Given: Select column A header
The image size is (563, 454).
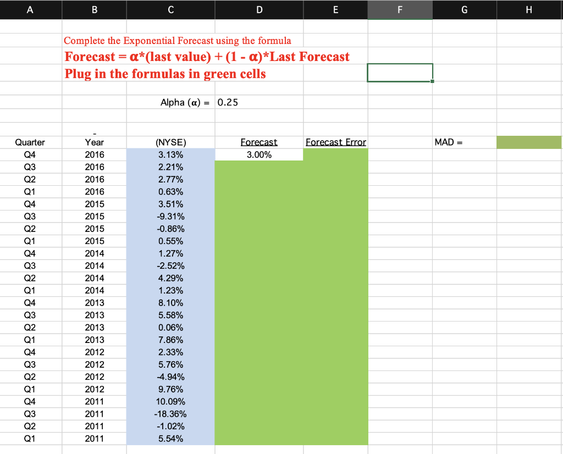Looking at the screenshot, I should tap(30, 9).
